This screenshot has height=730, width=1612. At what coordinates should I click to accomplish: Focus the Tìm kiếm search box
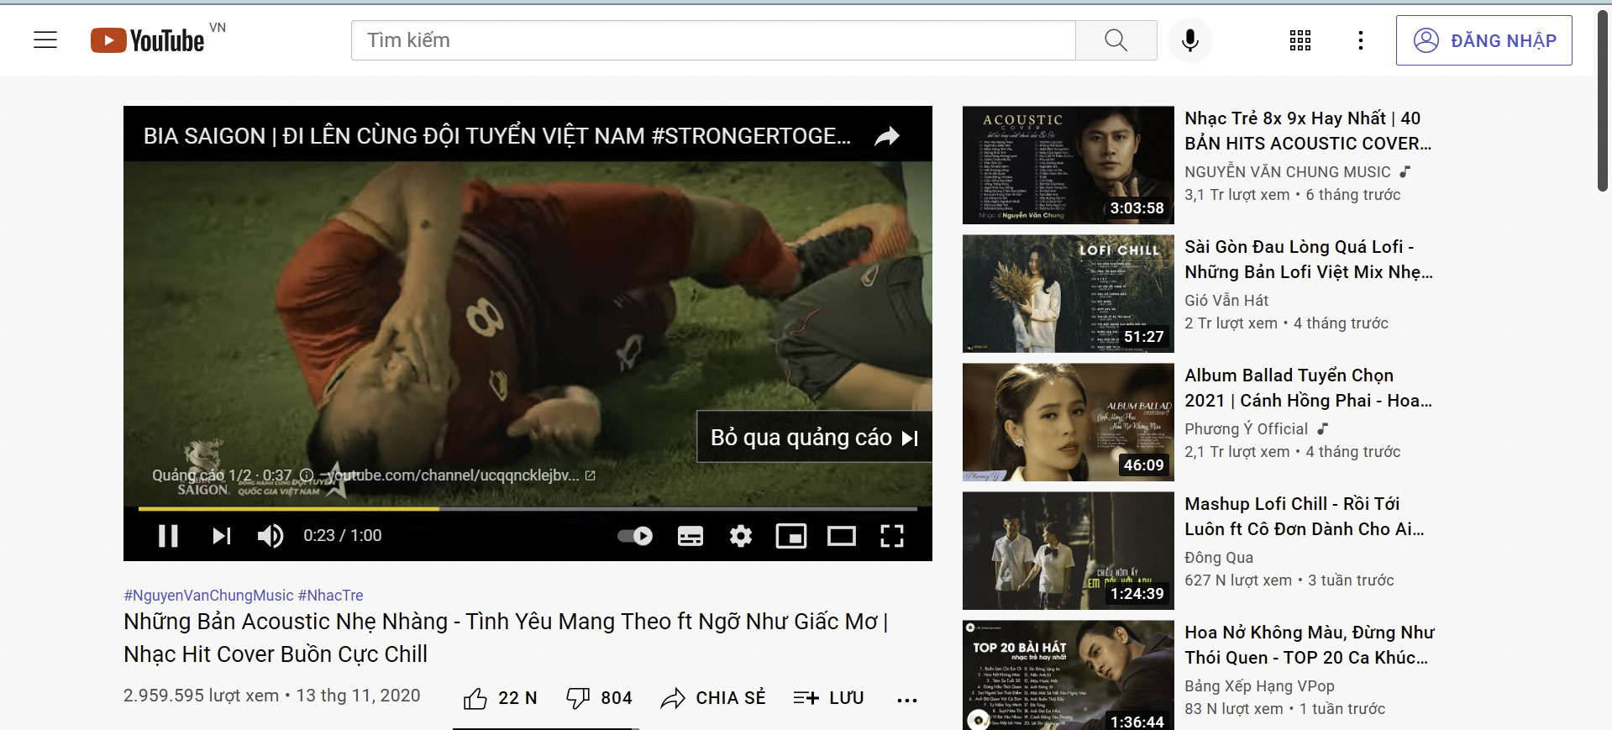pyautogui.click(x=713, y=40)
